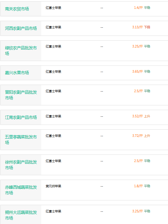Open the 晋阳农副产品批发市场 link
The width and height of the screenshot is (168, 224).
pos(21,95)
